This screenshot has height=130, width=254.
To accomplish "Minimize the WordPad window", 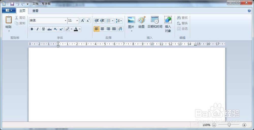I will [231, 3].
